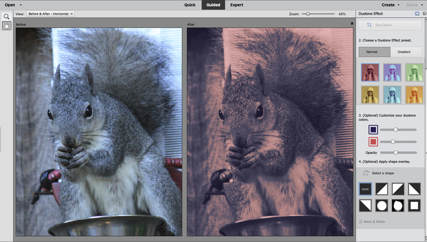Select the Zoom magnifier tool
Screen dimensions: 427x242
coord(6,17)
